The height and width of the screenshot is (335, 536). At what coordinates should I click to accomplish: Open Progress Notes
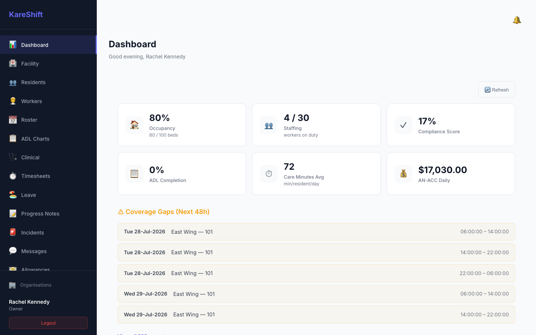(x=48, y=213)
